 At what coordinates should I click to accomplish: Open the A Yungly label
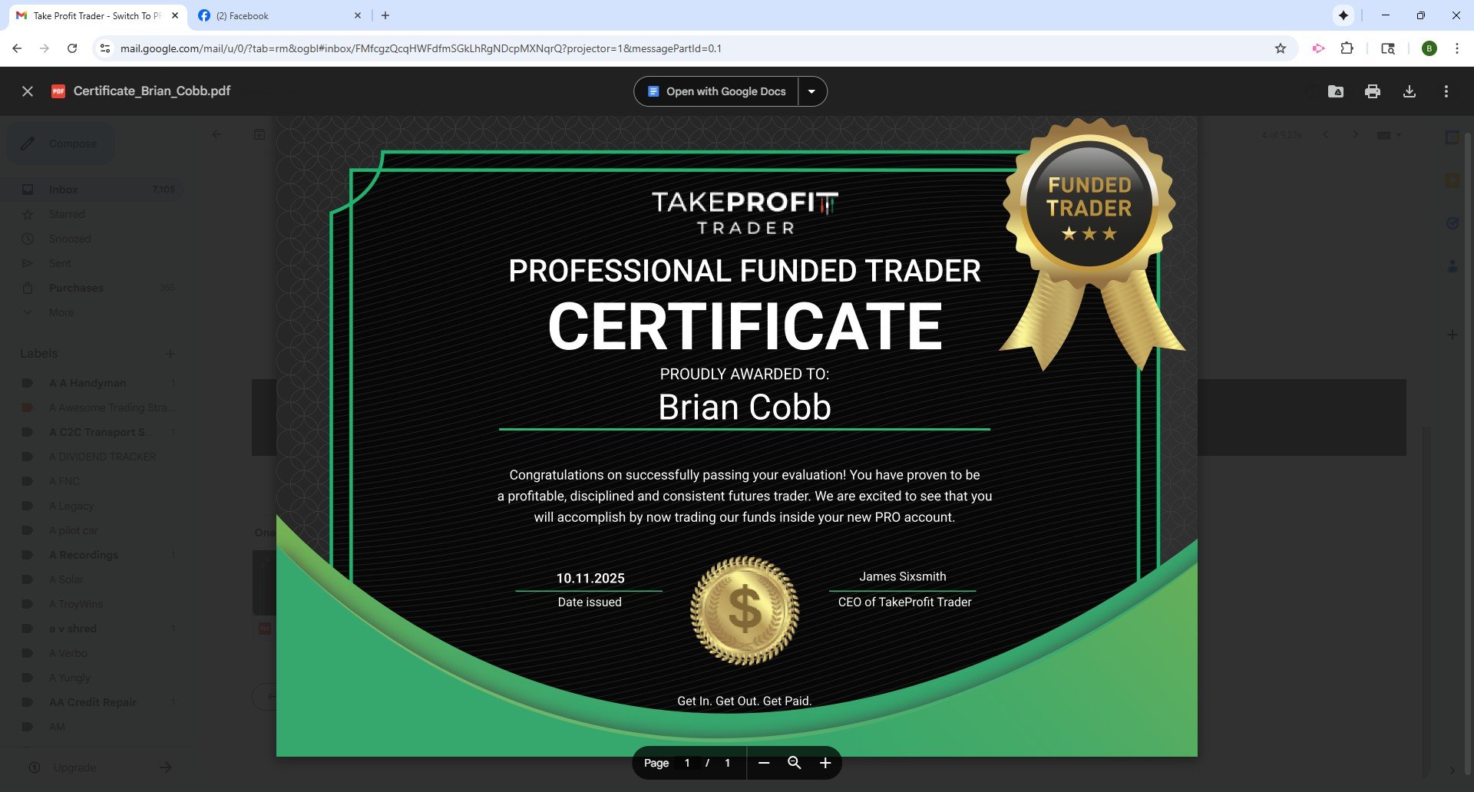[92, 678]
